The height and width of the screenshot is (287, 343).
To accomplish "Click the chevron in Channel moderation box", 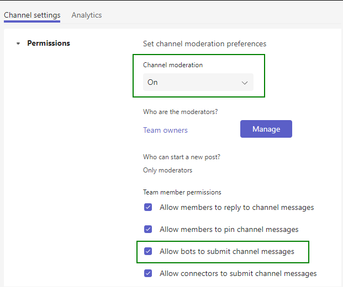I will 244,83.
